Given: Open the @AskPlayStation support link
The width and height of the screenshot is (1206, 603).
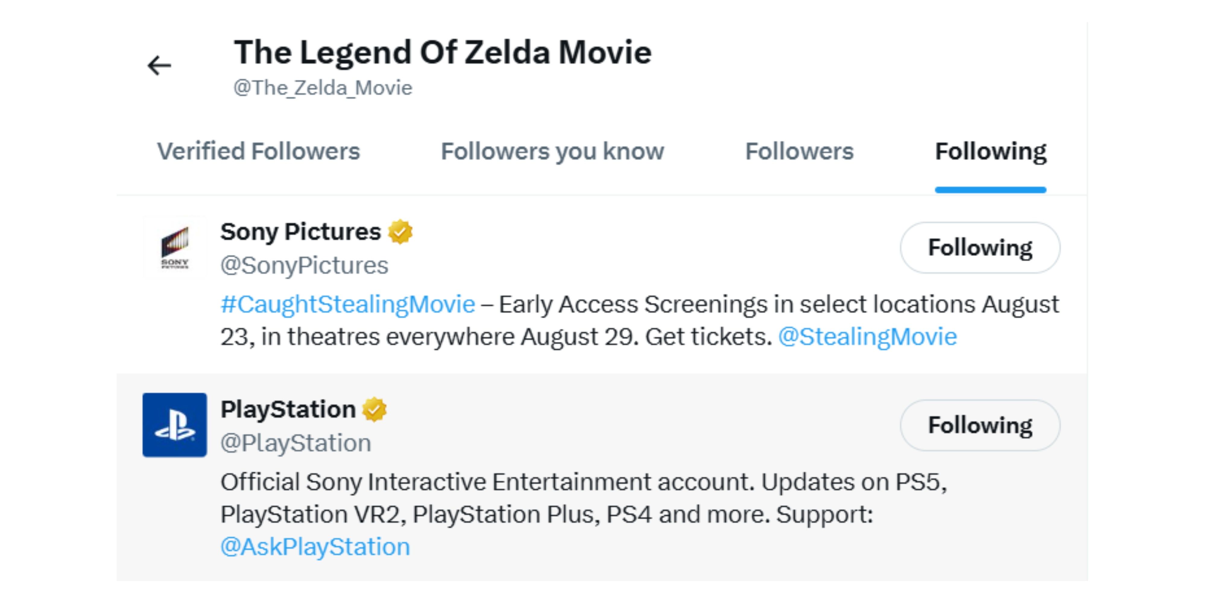Looking at the screenshot, I should click(315, 547).
